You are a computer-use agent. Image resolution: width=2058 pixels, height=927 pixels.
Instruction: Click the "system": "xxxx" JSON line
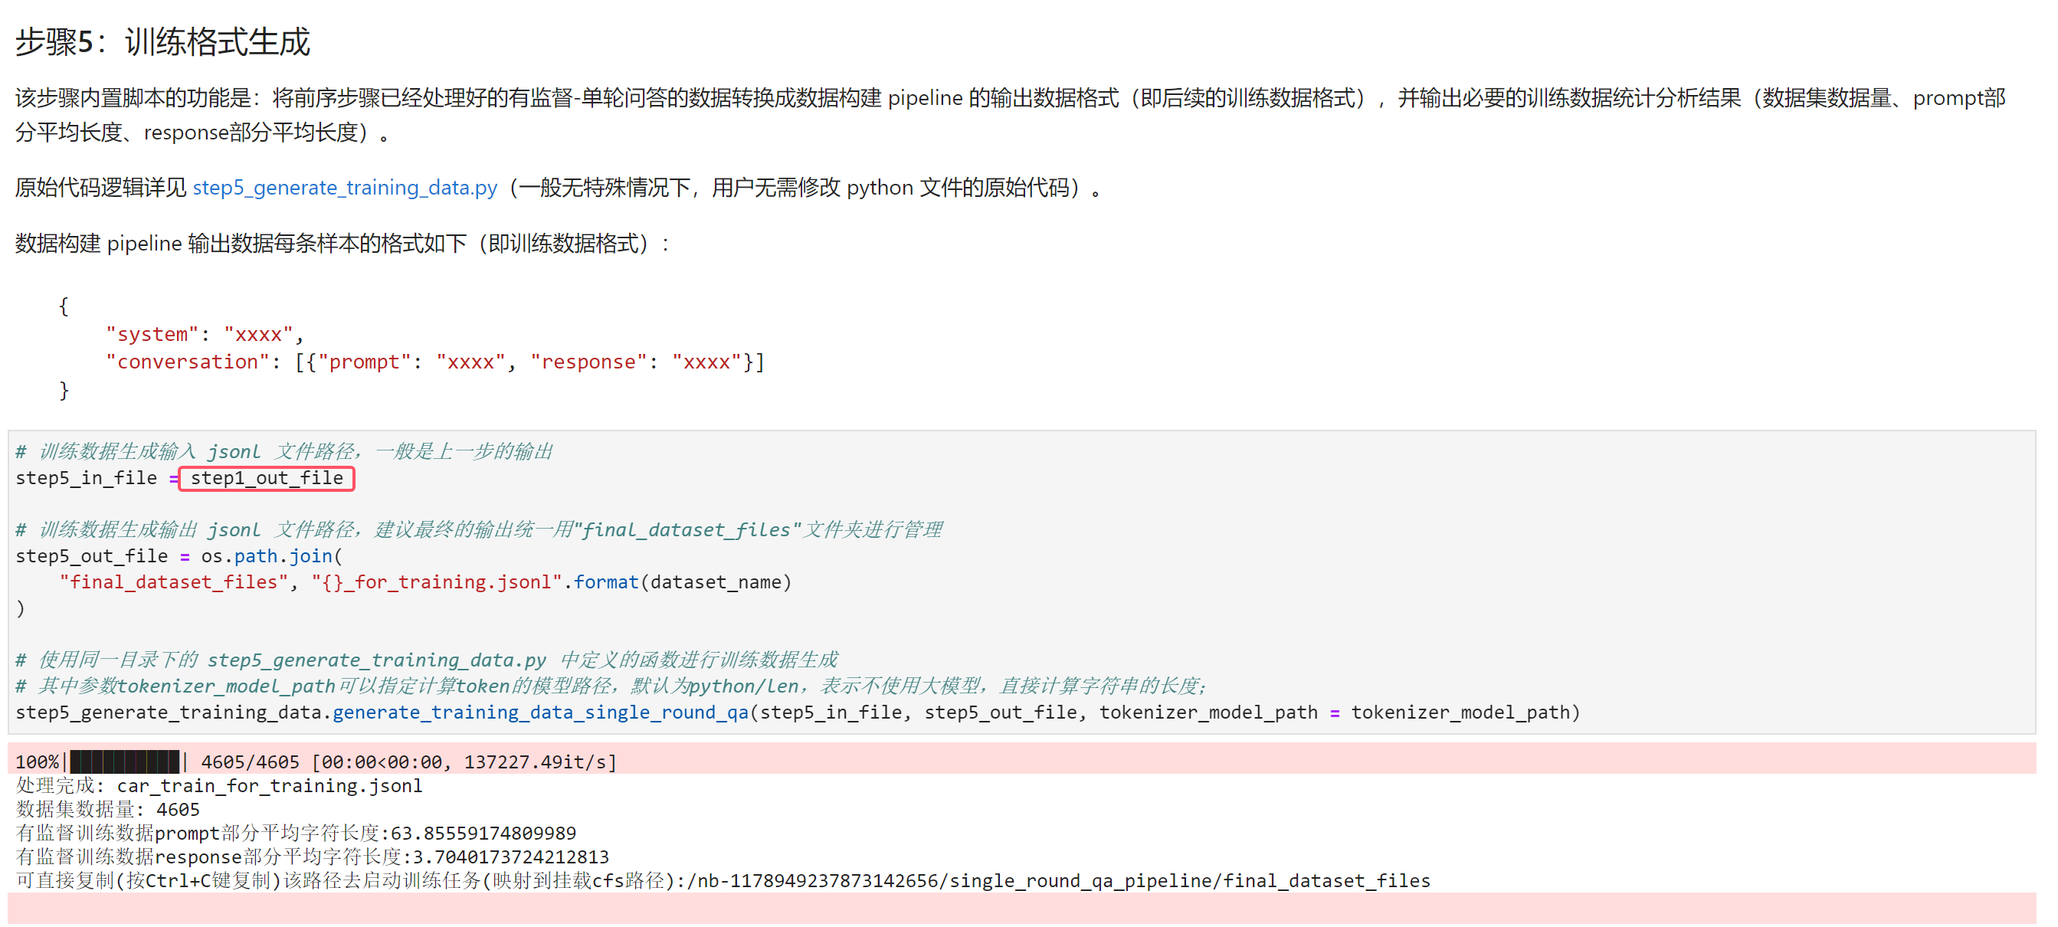[x=205, y=334]
